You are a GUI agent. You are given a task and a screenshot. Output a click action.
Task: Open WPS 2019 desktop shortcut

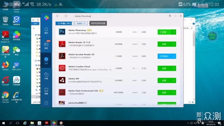click(16, 66)
